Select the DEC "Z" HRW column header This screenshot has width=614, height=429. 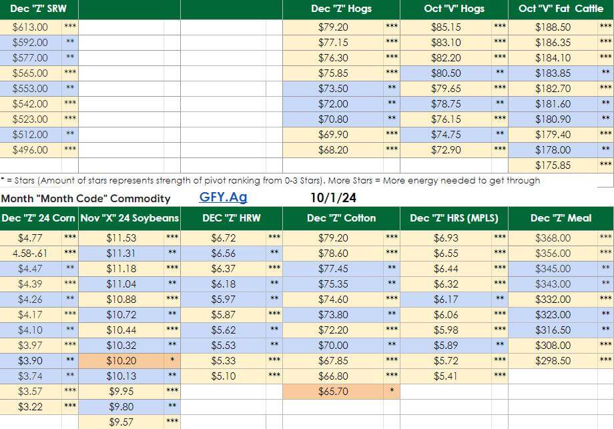point(231,218)
